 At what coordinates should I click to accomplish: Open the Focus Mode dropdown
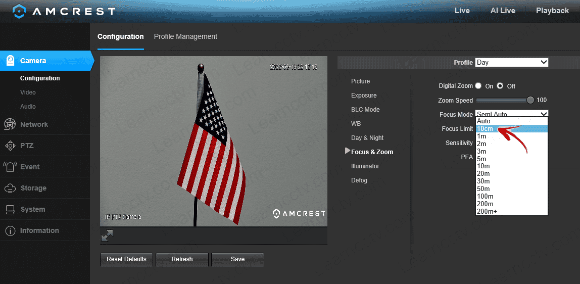point(511,114)
